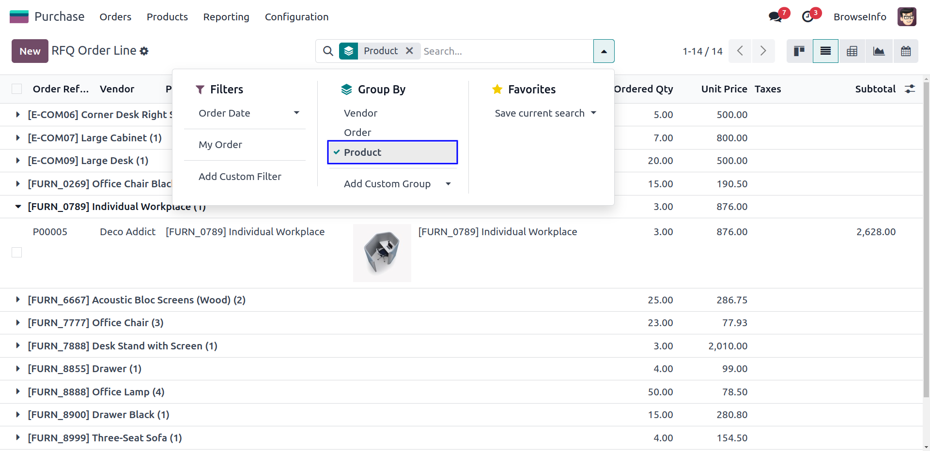This screenshot has height=451, width=930.
Task: Open optional columns settings icon
Action: click(x=910, y=89)
